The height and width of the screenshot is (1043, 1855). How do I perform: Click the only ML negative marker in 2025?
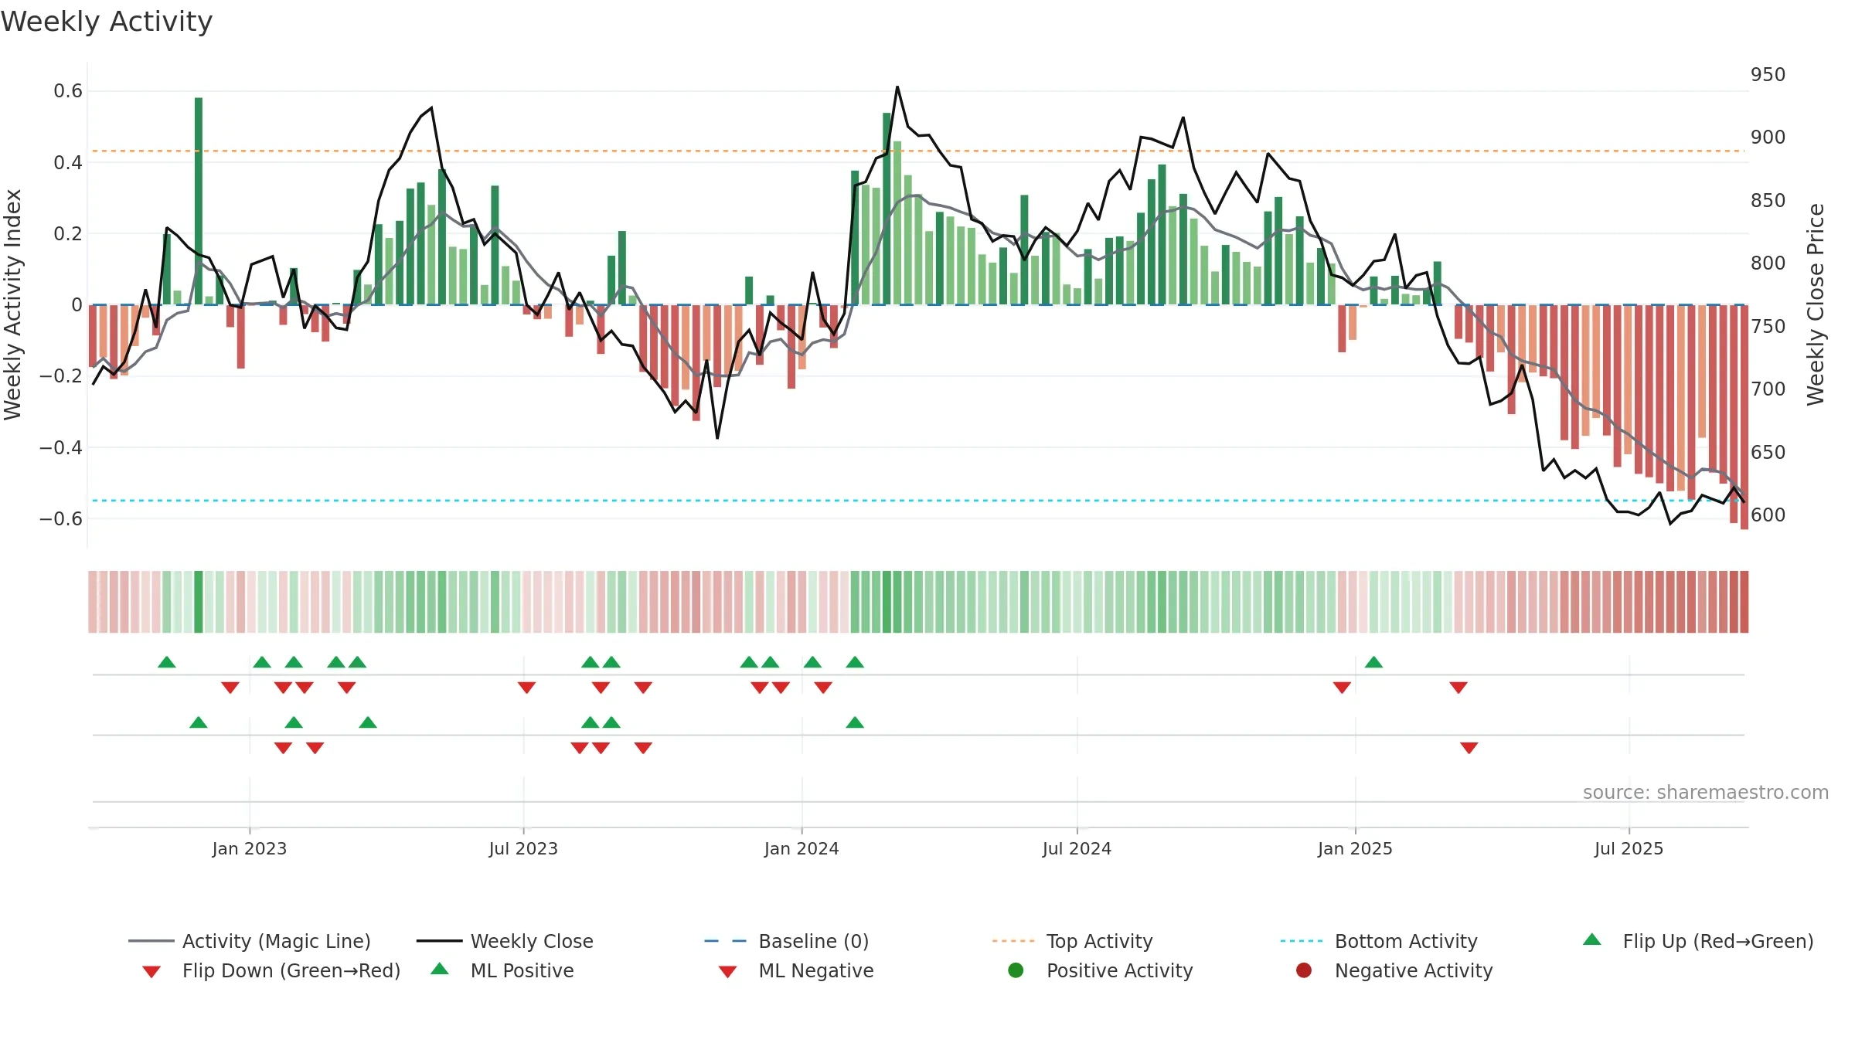1469,748
